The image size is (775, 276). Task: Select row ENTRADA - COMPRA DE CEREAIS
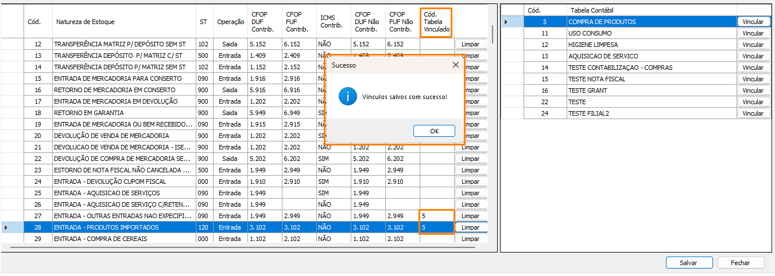[243, 239]
